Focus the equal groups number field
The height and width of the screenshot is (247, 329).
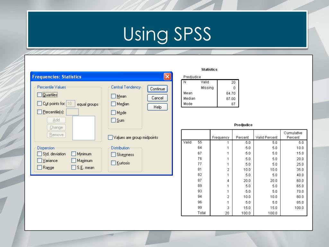point(70,104)
